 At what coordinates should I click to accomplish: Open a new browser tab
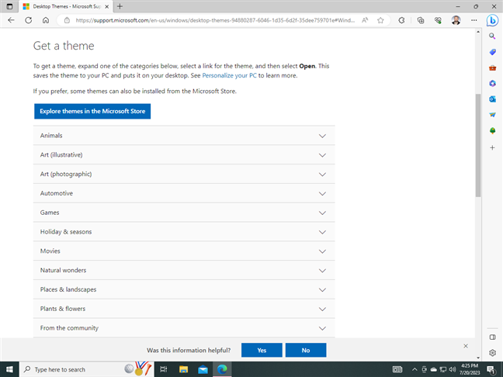[120, 6]
